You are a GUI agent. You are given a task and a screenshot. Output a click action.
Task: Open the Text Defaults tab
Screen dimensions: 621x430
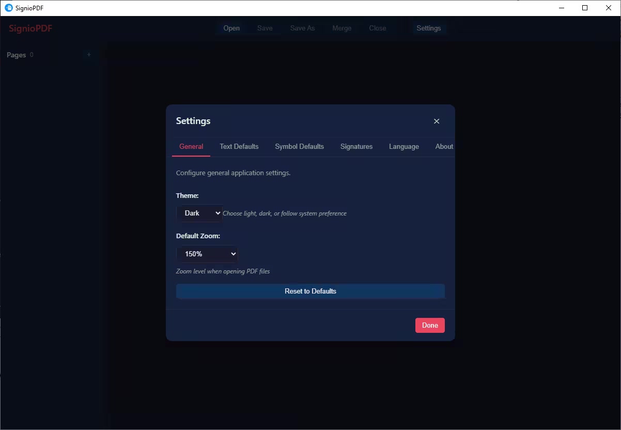pyautogui.click(x=239, y=147)
